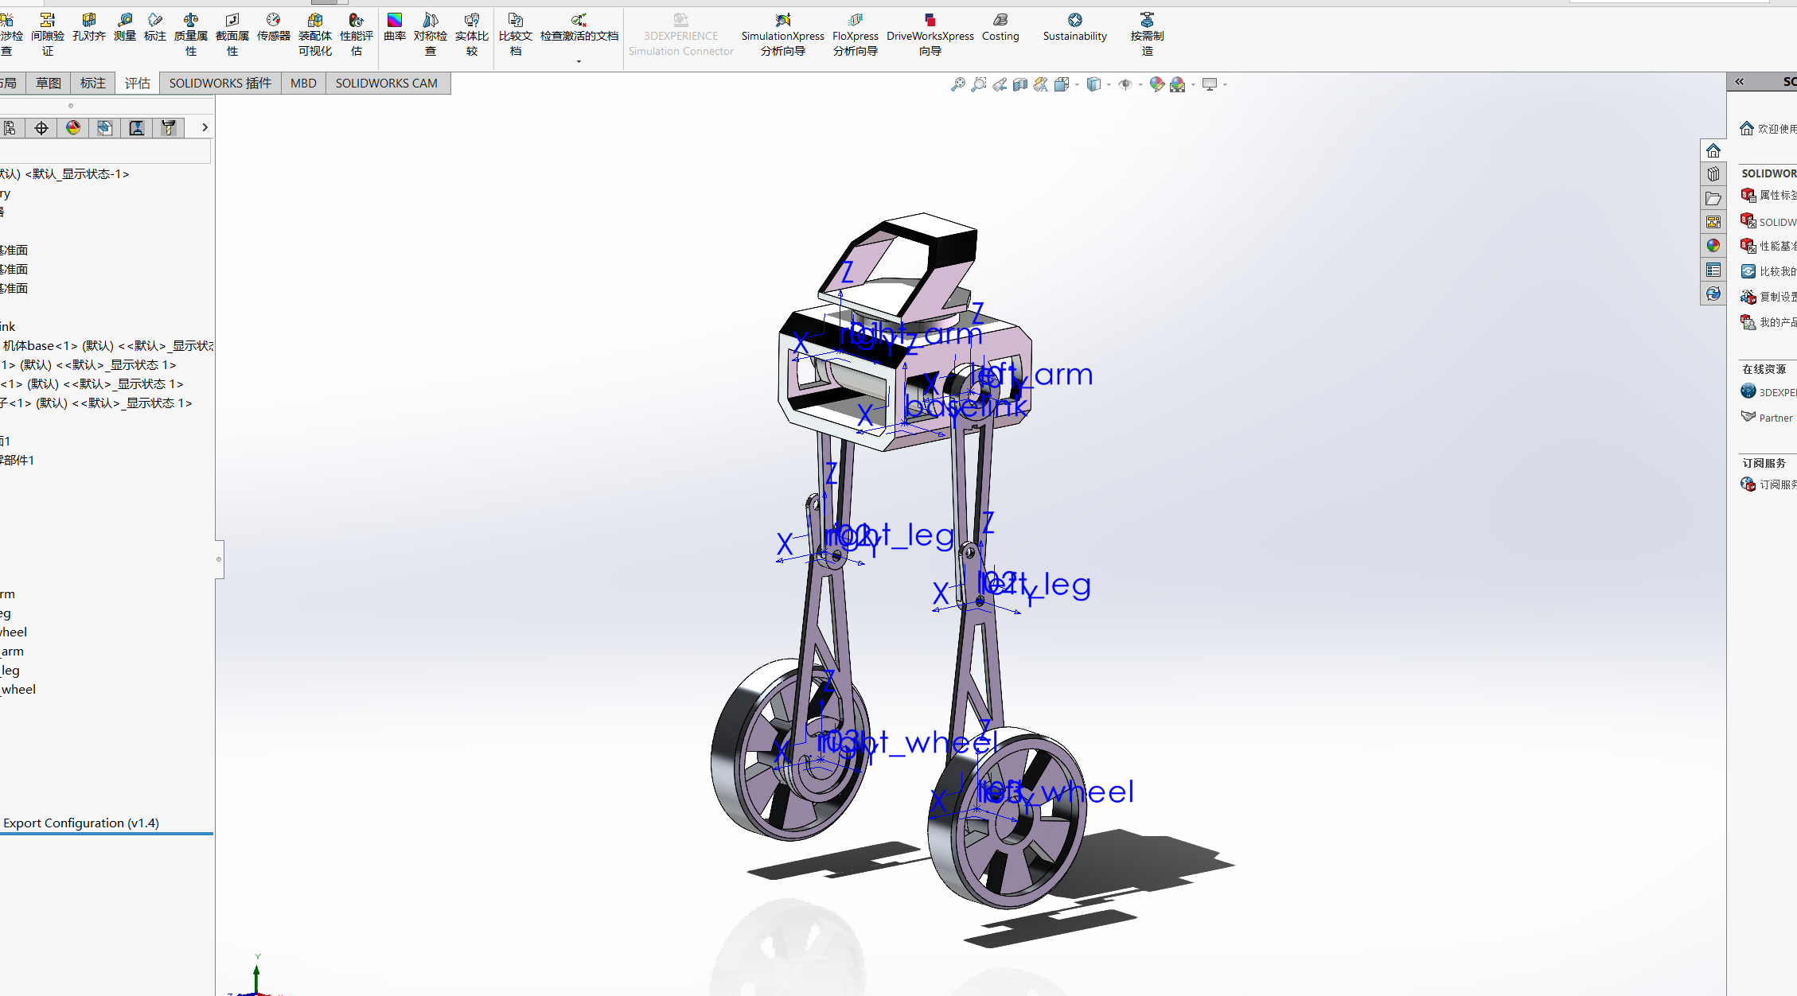Switch to the 评估 evaluate tab
Image resolution: width=1797 pixels, height=996 pixels.
coord(138,83)
